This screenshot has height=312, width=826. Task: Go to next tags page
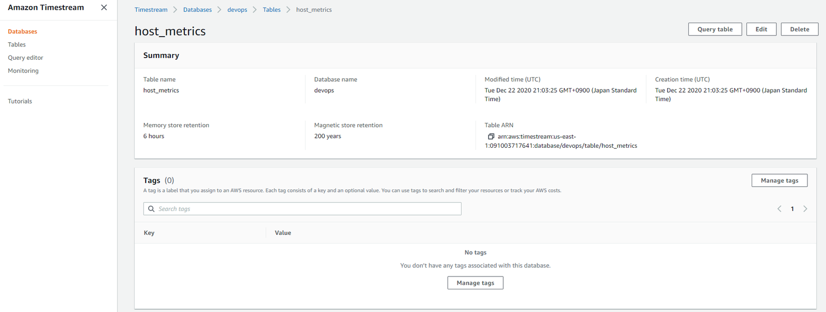point(805,209)
